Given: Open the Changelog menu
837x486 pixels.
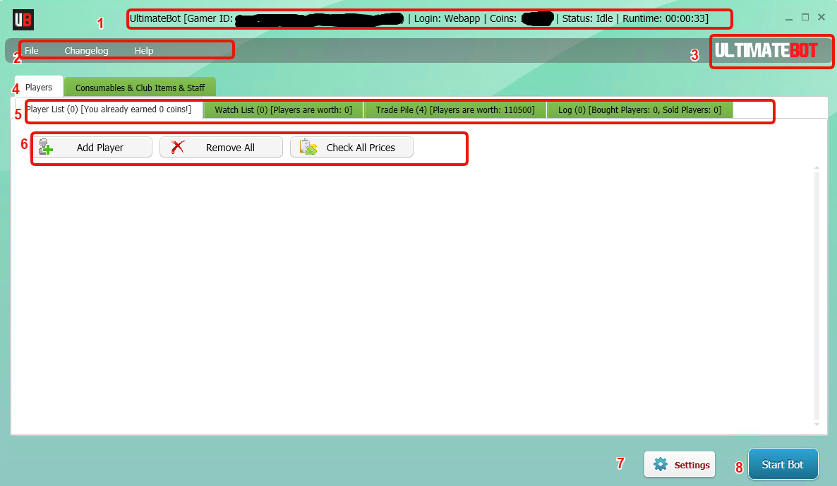Looking at the screenshot, I should click(x=86, y=50).
